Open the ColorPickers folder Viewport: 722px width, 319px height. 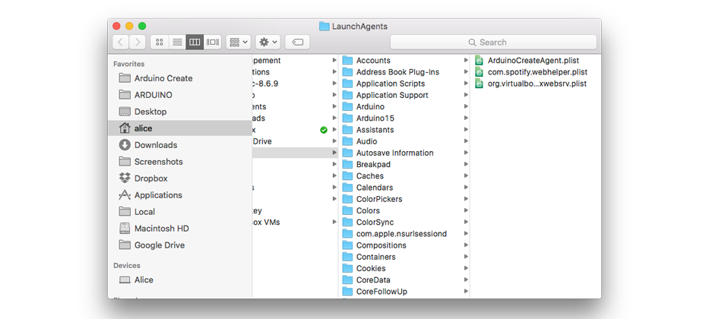coord(404,199)
